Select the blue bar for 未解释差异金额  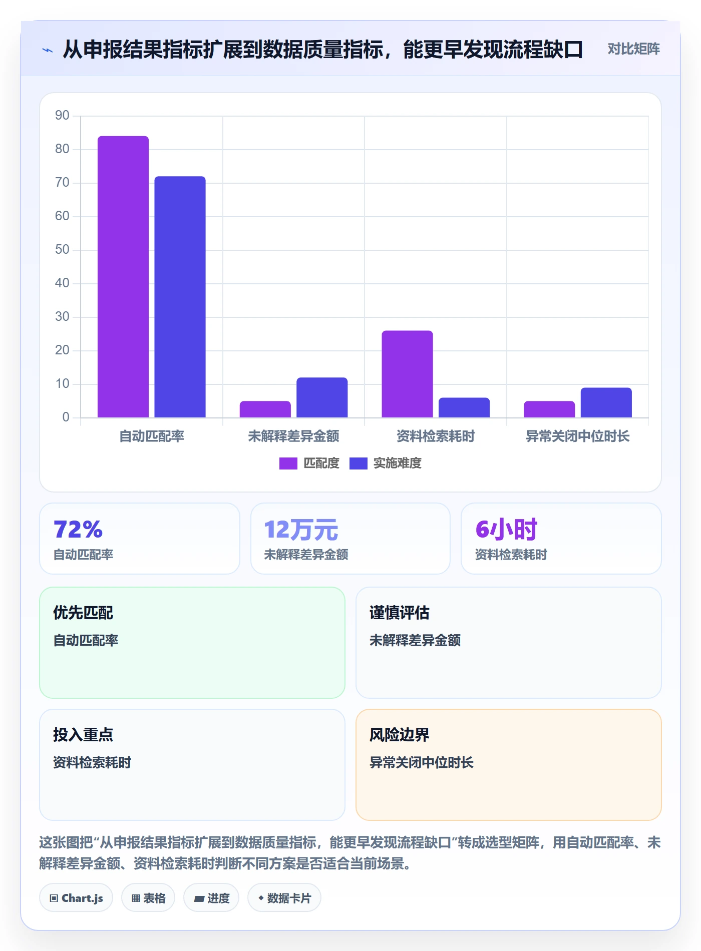coord(322,397)
